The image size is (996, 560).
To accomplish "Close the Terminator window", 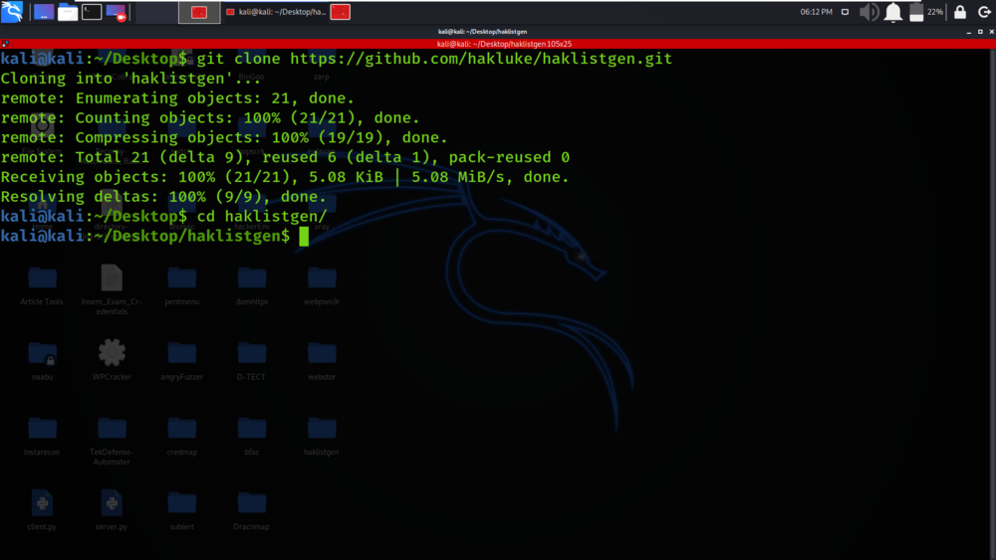I will click(992, 31).
